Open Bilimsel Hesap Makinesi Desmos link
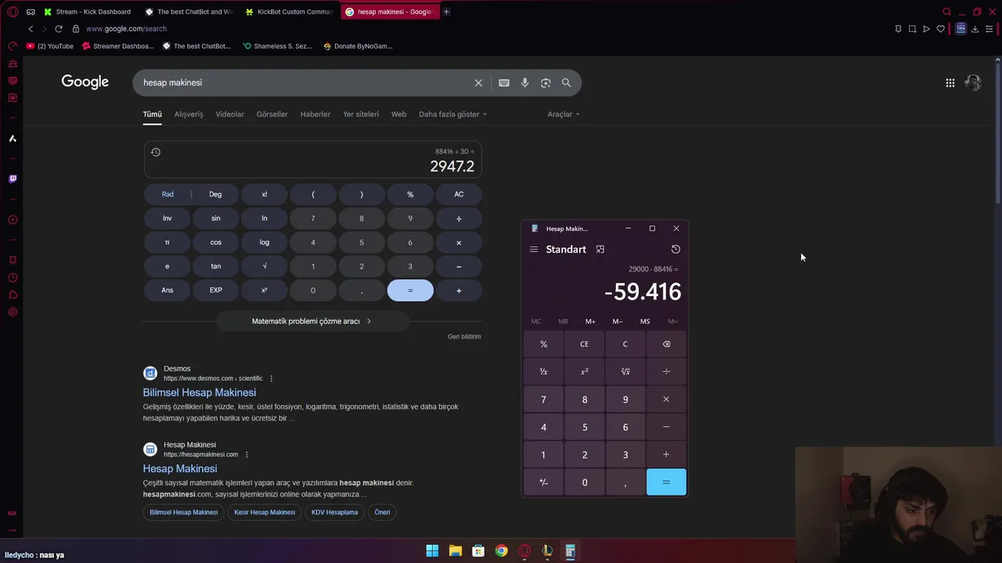 click(200, 393)
